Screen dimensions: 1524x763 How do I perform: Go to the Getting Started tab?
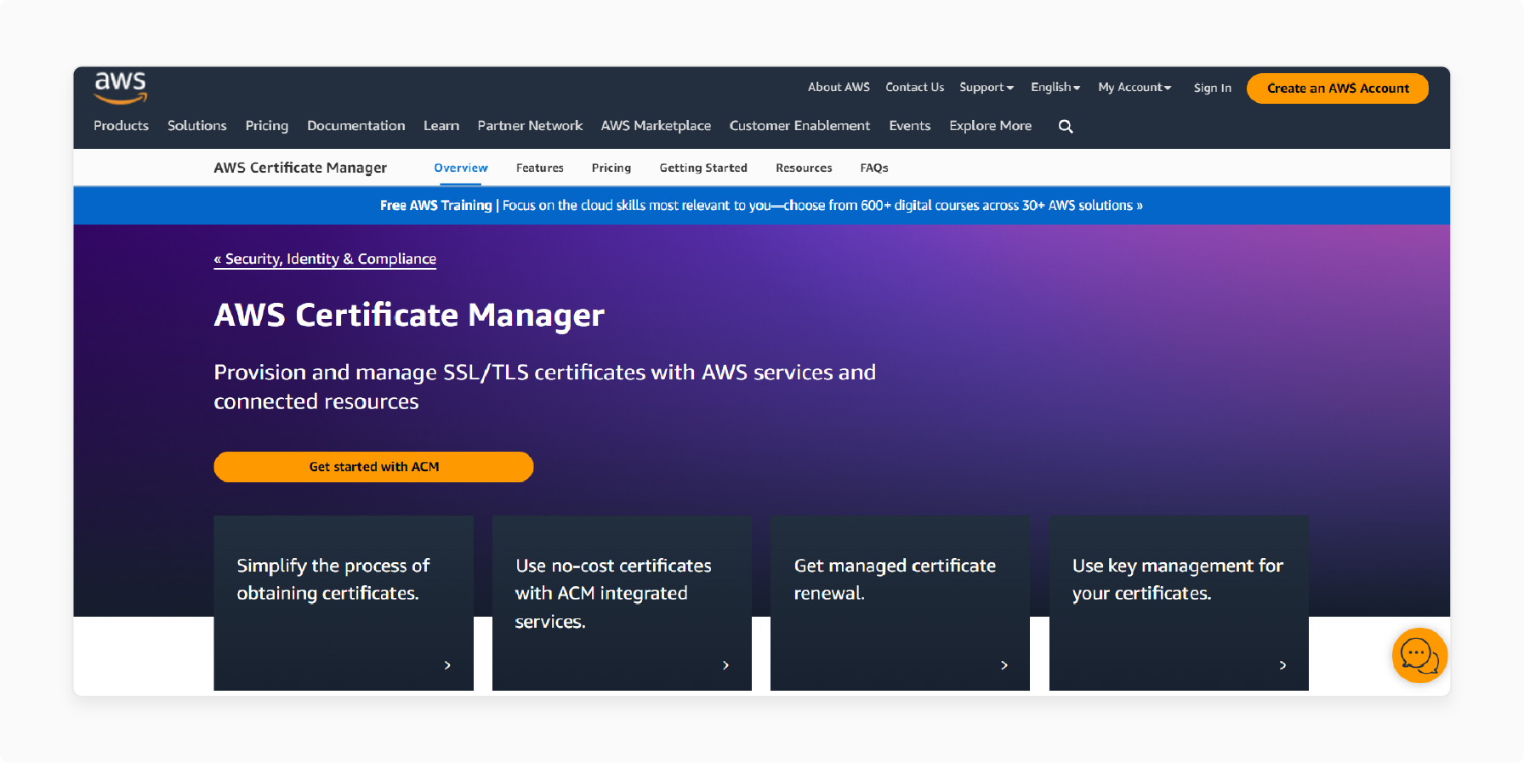click(703, 168)
